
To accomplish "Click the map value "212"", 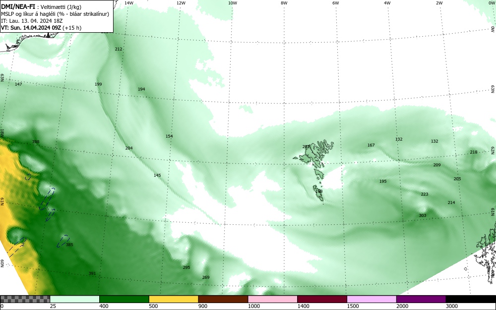I will (x=119, y=49).
